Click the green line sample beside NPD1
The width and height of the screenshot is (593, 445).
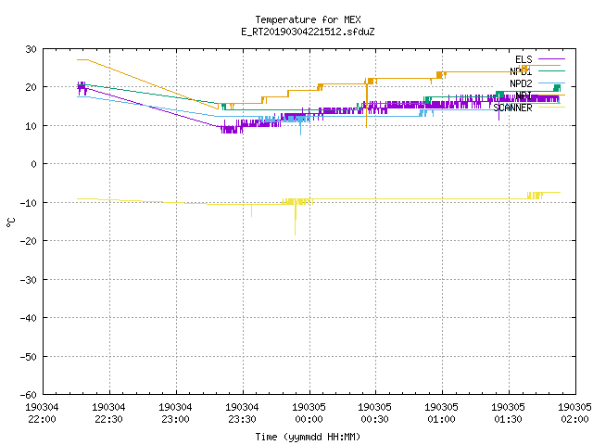pyautogui.click(x=551, y=71)
